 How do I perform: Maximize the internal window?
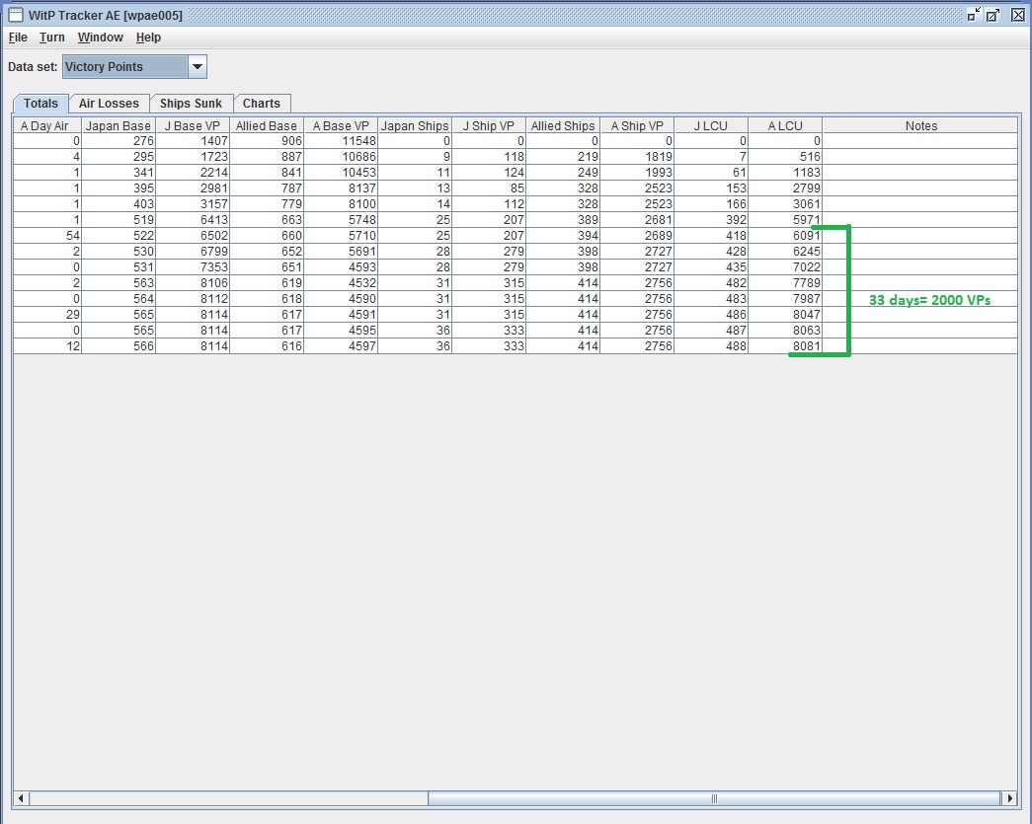pyautogui.click(x=993, y=15)
